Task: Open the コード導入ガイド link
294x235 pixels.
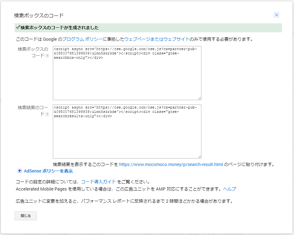Action: click(99, 182)
